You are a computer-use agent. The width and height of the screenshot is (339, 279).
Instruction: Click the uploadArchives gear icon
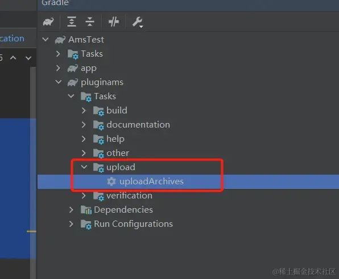[x=111, y=181]
